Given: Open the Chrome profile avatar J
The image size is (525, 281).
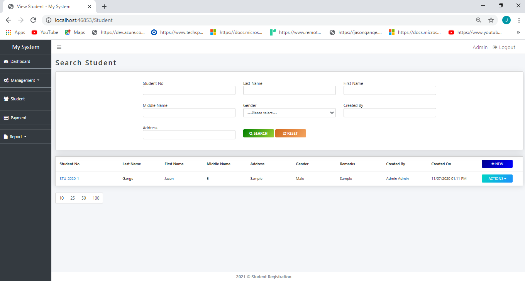Looking at the screenshot, I should coord(506,20).
